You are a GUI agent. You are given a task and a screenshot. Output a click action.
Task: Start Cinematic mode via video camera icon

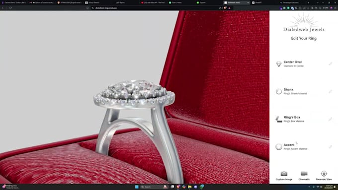point(304,174)
